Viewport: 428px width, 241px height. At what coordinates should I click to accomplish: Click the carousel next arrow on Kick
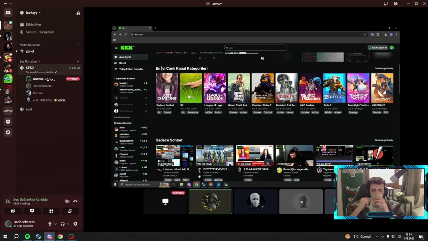[214, 58]
